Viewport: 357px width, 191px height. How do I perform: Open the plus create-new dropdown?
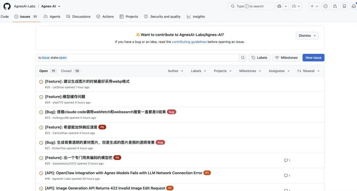(314, 6)
